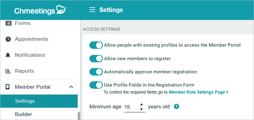Toggle Automatically approve member registration
254x120 pixels.
tap(96, 72)
